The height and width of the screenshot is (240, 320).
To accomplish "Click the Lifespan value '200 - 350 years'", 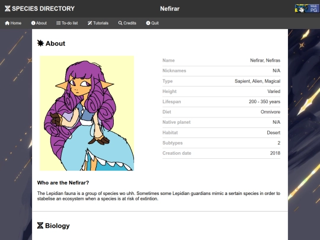I will [264, 102].
